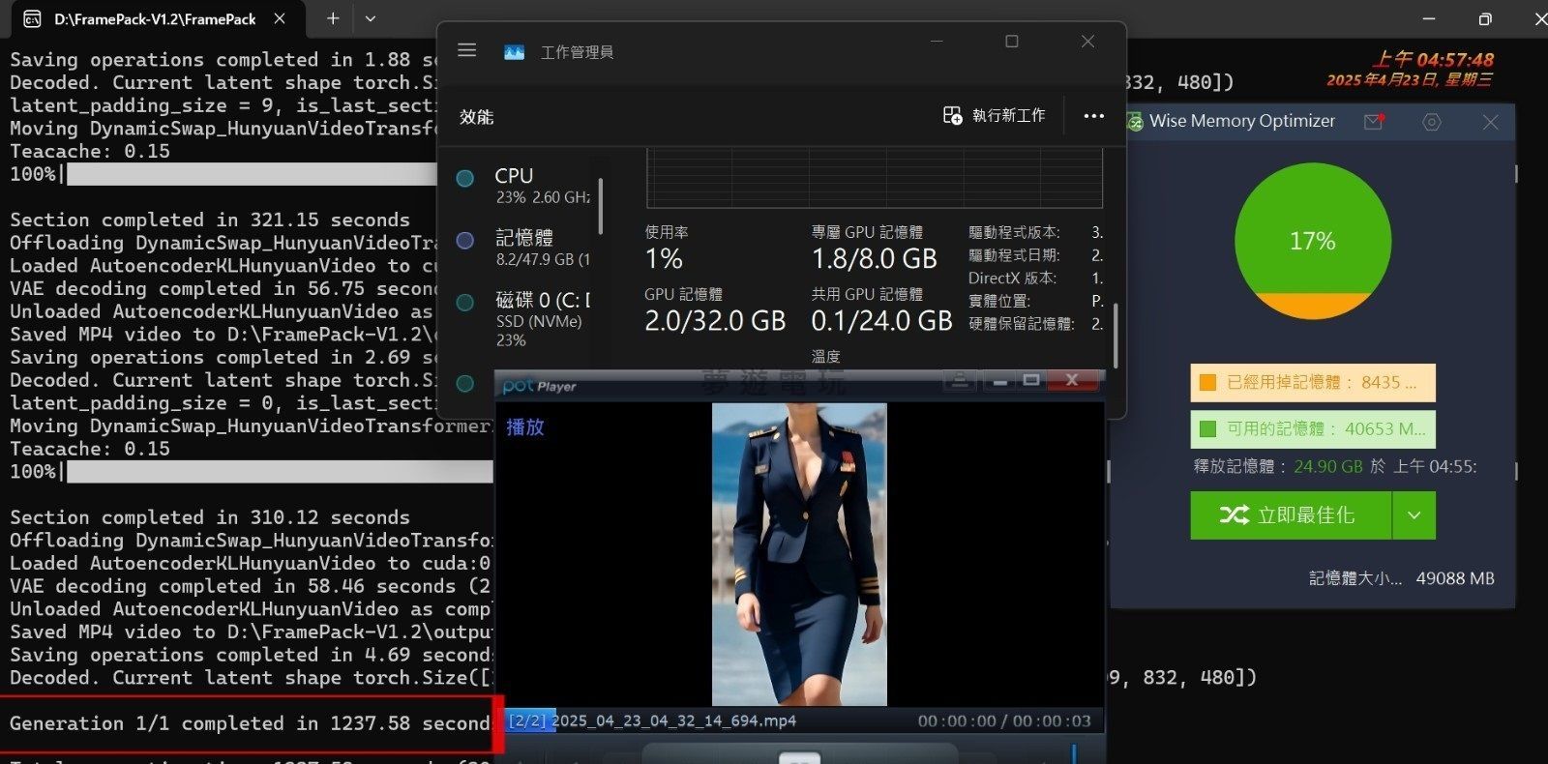This screenshot has height=764, width=1548.
Task: Click the 立即最佳化 optimize button
Action: click(1290, 515)
